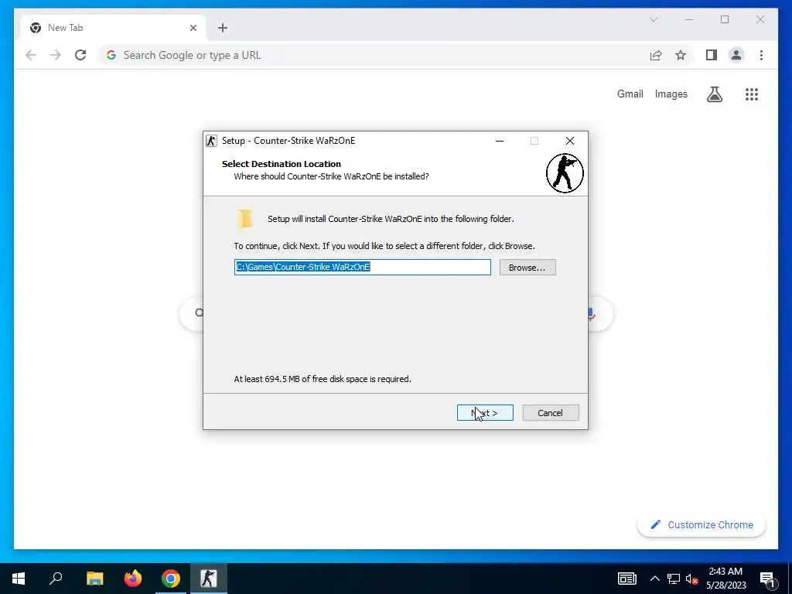Open Browse to choose another folder
The height and width of the screenshot is (594, 792).
[x=527, y=267]
